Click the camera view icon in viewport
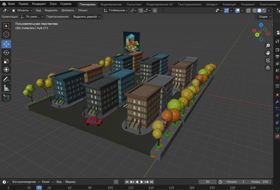The width and height of the screenshot is (280, 190). pos(268,60)
